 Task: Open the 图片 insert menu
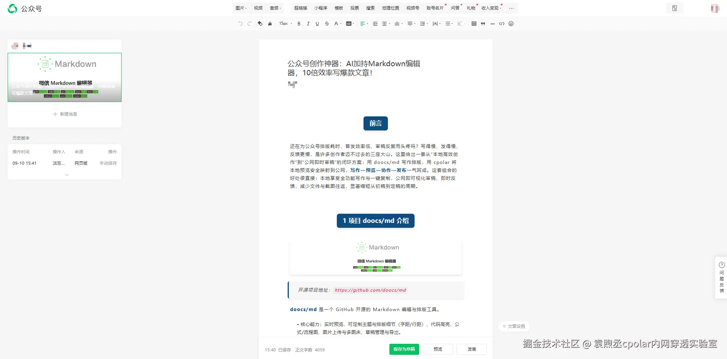pos(241,8)
